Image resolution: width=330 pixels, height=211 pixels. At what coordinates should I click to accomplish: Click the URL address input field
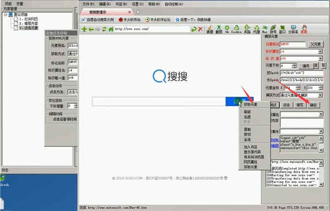point(152,29)
